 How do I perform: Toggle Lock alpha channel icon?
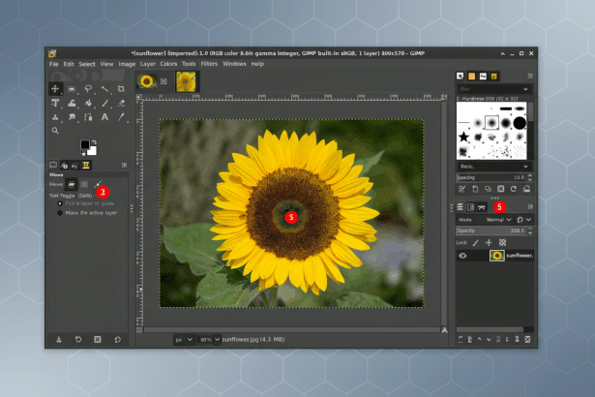tap(502, 243)
